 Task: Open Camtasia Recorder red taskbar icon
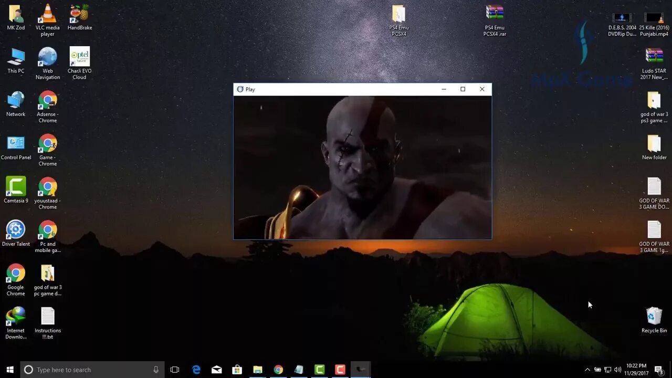(x=340, y=370)
